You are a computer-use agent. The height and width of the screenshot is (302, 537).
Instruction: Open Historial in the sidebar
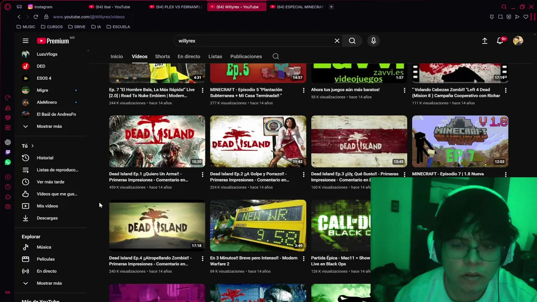pos(45,158)
